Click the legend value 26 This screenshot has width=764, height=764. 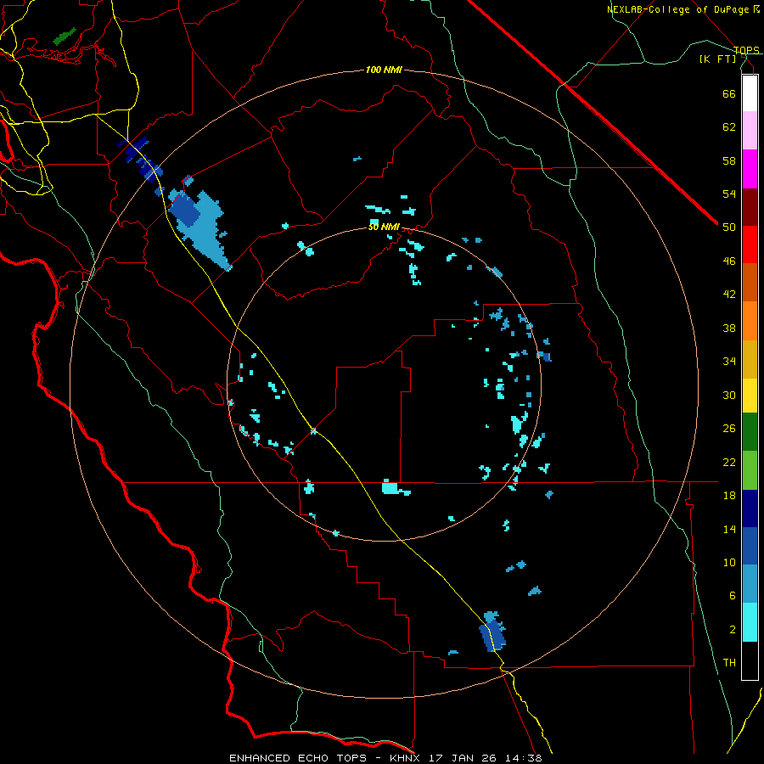729,429
